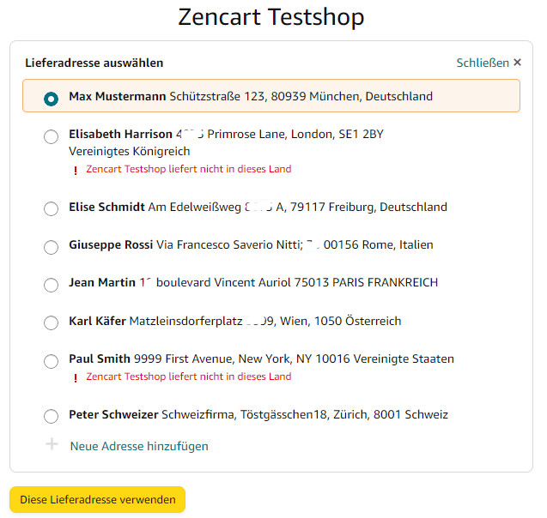Screen dimensions: 547x518
Task: Select Elisabeth Harrison address radio button
Action: pyautogui.click(x=51, y=136)
